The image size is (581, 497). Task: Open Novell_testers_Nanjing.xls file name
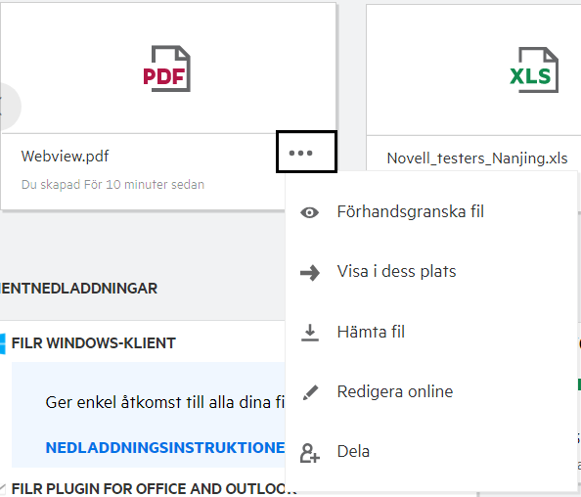477,158
